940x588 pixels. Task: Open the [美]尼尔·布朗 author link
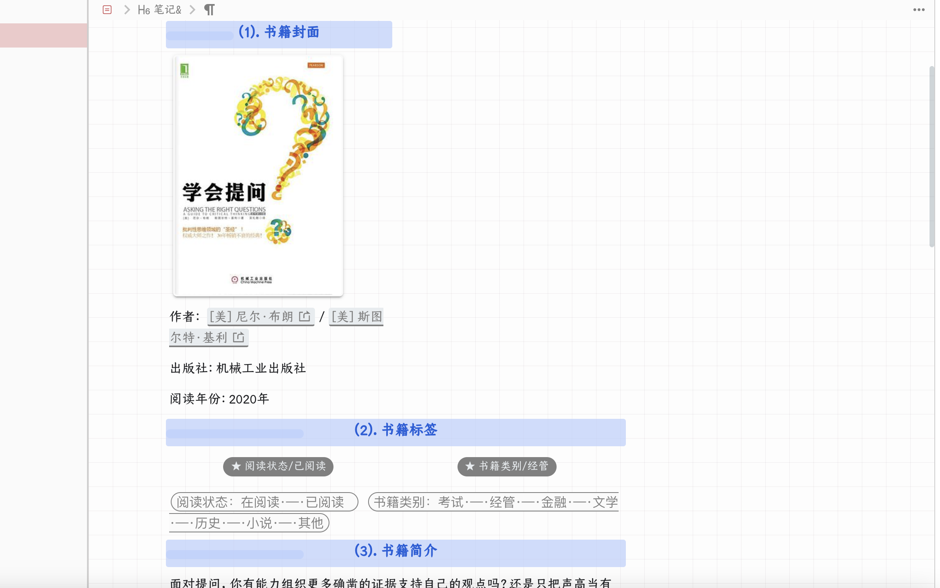point(254,317)
